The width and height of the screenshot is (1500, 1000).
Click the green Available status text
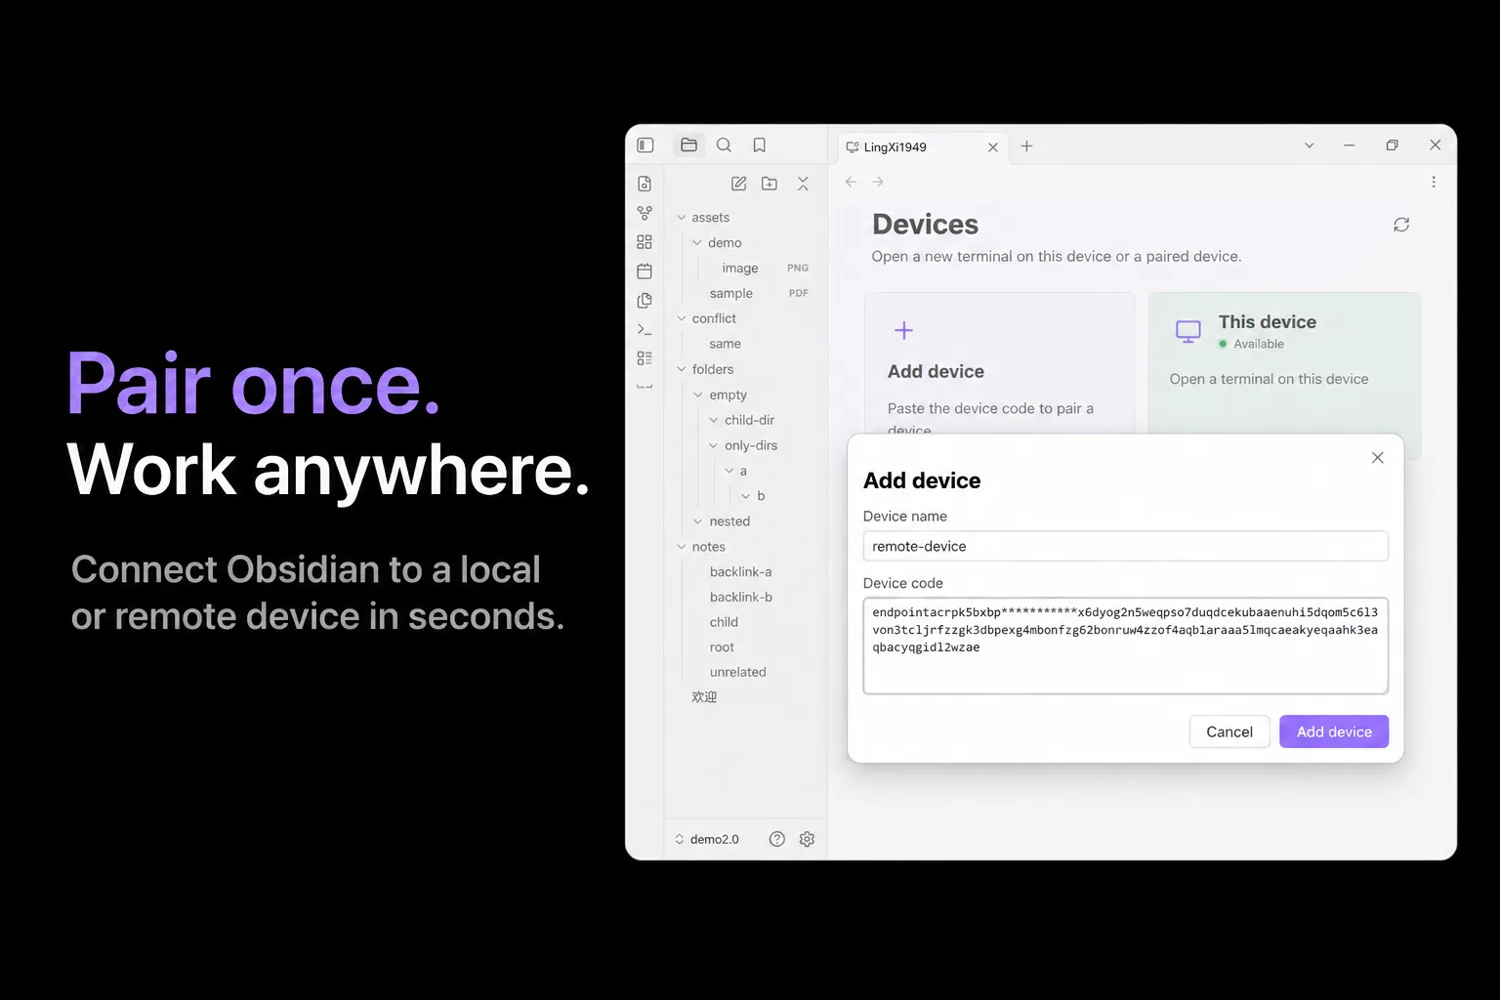tap(1259, 344)
